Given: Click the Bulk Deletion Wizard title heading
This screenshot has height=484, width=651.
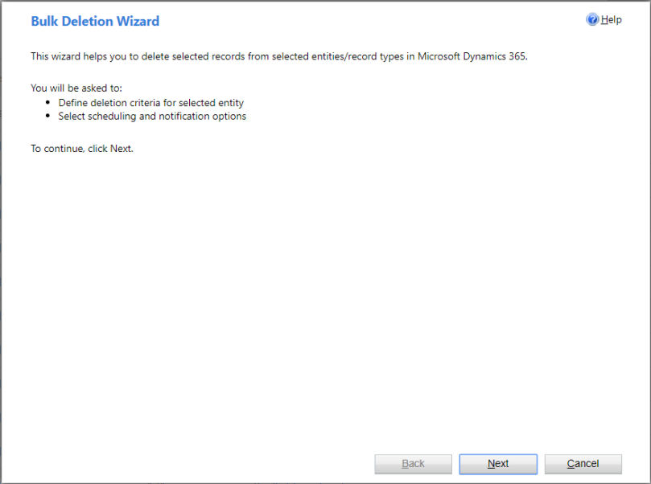Looking at the screenshot, I should [x=95, y=21].
